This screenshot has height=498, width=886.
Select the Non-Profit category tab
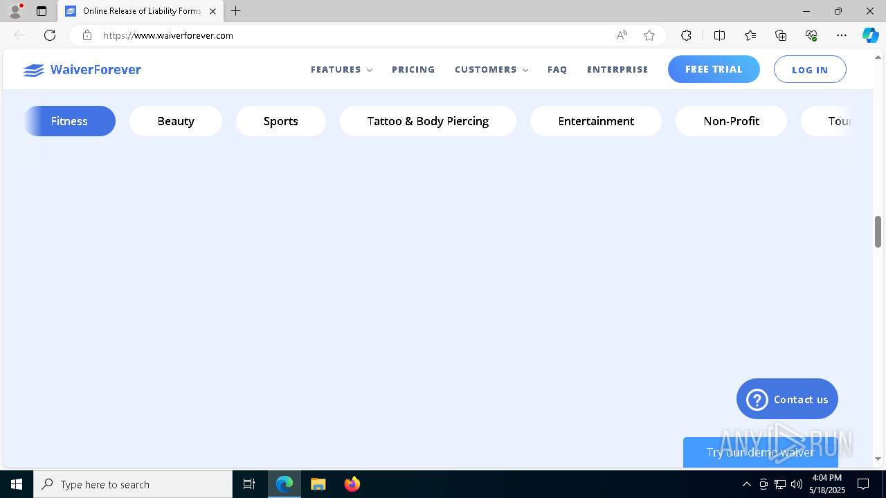point(731,121)
